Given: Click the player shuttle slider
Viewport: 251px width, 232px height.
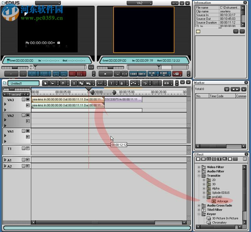Looking at the screenshot, I should [x=15, y=68].
